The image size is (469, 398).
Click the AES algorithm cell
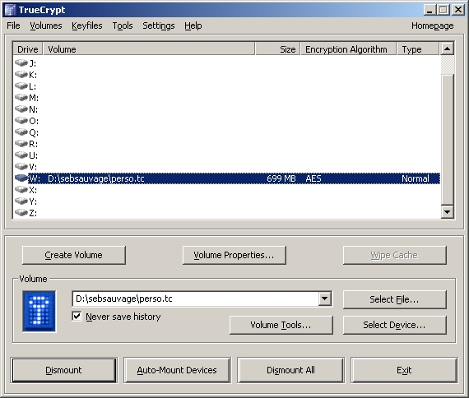(x=313, y=178)
